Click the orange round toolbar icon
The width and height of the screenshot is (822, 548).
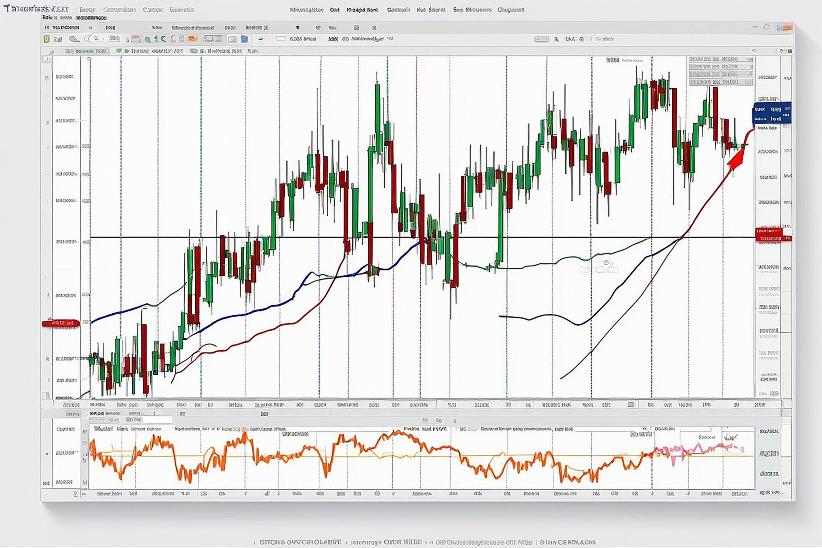192,39
